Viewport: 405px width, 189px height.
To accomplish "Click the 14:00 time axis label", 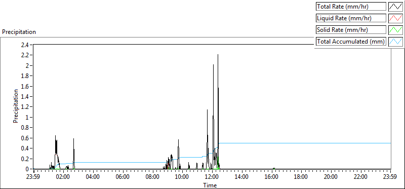I will 242,177.
